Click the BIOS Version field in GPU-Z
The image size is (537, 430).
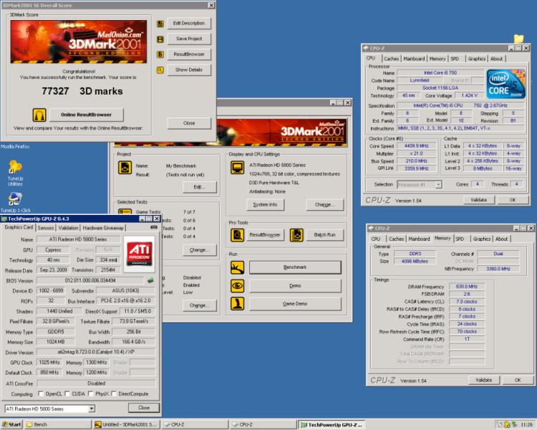coord(90,280)
